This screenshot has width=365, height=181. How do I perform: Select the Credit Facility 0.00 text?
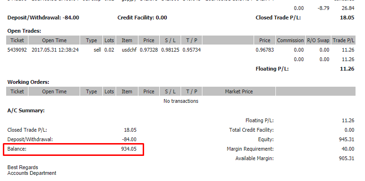tap(142, 18)
